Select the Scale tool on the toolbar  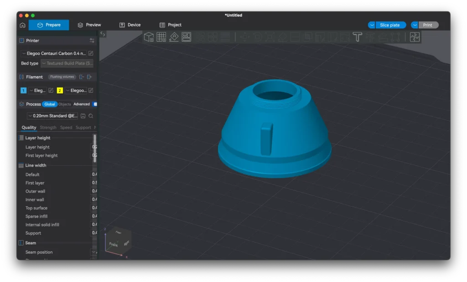click(x=270, y=37)
